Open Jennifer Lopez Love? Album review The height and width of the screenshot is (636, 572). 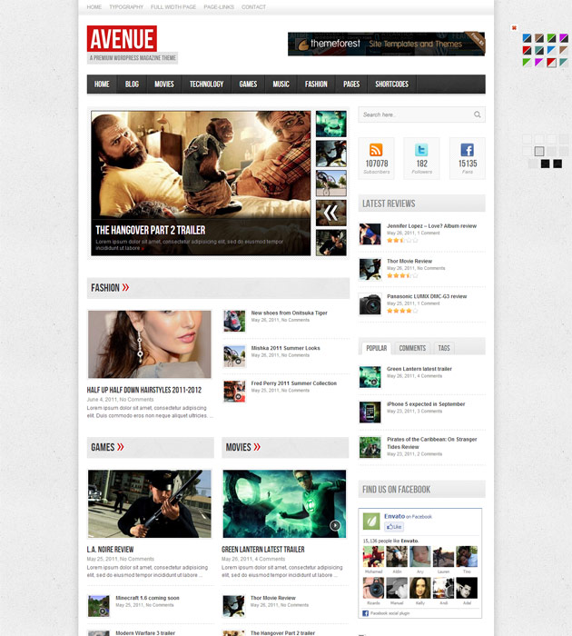pyautogui.click(x=431, y=226)
